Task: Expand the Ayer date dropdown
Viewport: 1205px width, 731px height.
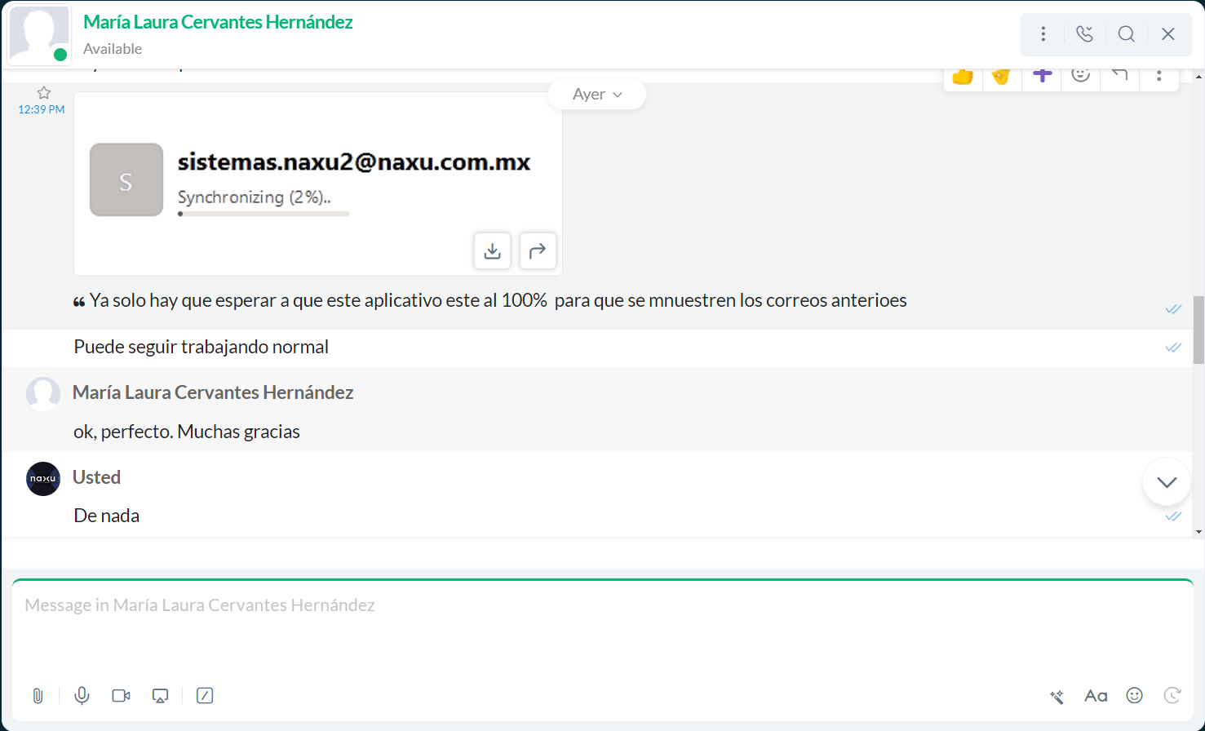Action: tap(597, 95)
